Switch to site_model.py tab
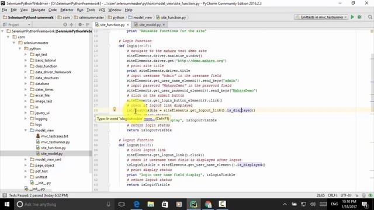The image size is (374, 210). pyautogui.click(x=150, y=24)
